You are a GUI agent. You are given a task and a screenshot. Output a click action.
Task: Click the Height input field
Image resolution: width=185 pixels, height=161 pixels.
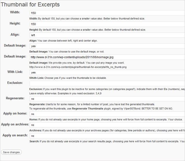[x=107, y=24]
